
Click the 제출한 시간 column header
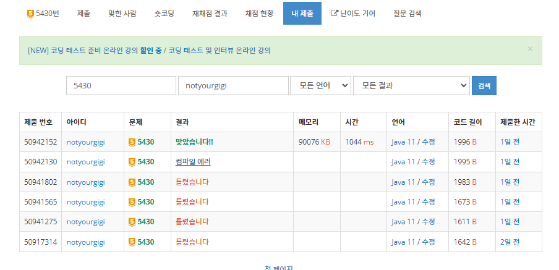[518, 122]
